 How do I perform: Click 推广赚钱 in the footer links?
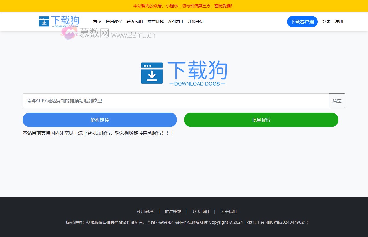pyautogui.click(x=173, y=212)
